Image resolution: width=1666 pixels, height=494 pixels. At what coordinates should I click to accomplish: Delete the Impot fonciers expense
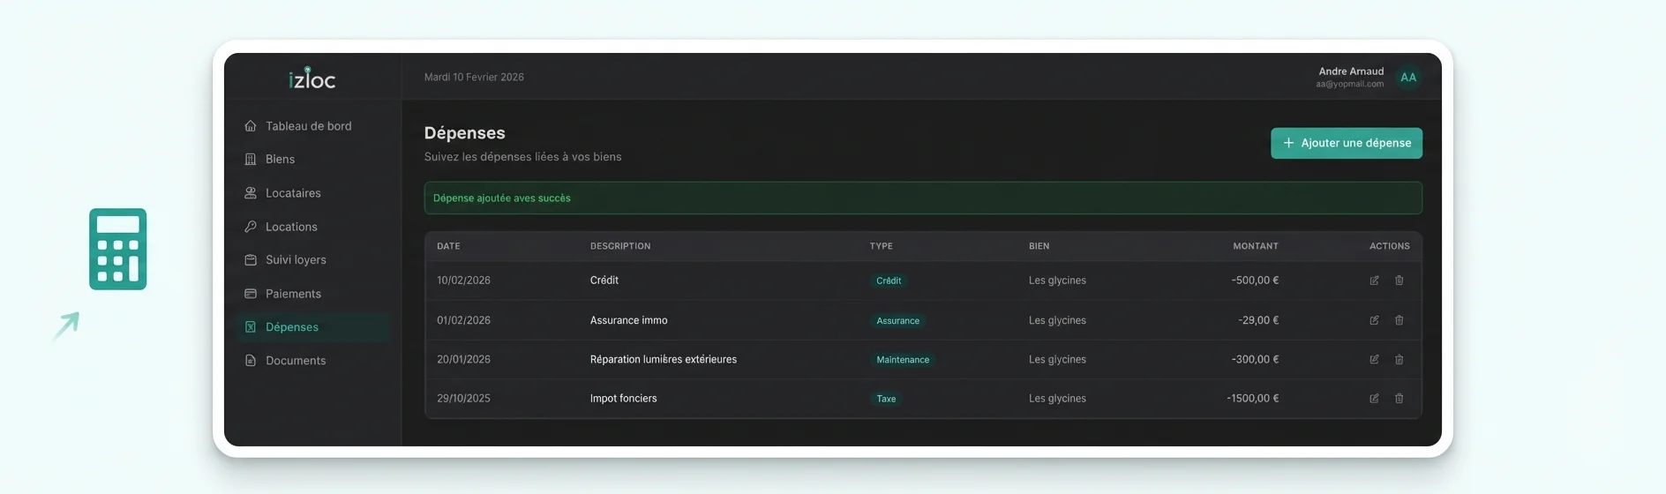tap(1399, 399)
